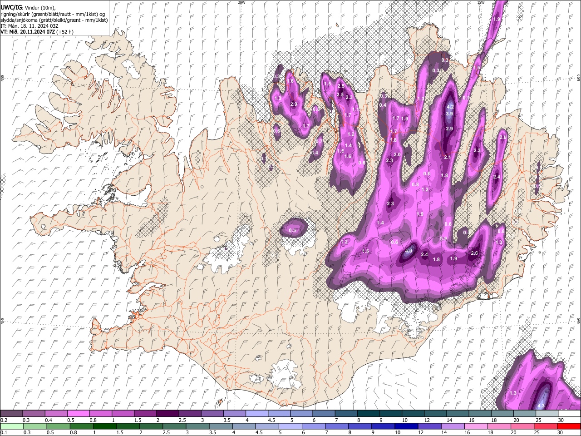581x436 pixels.
Task: Click the 'IT: Mán. 18. 11. 2024 03Z' line
Action: [x=29, y=26]
